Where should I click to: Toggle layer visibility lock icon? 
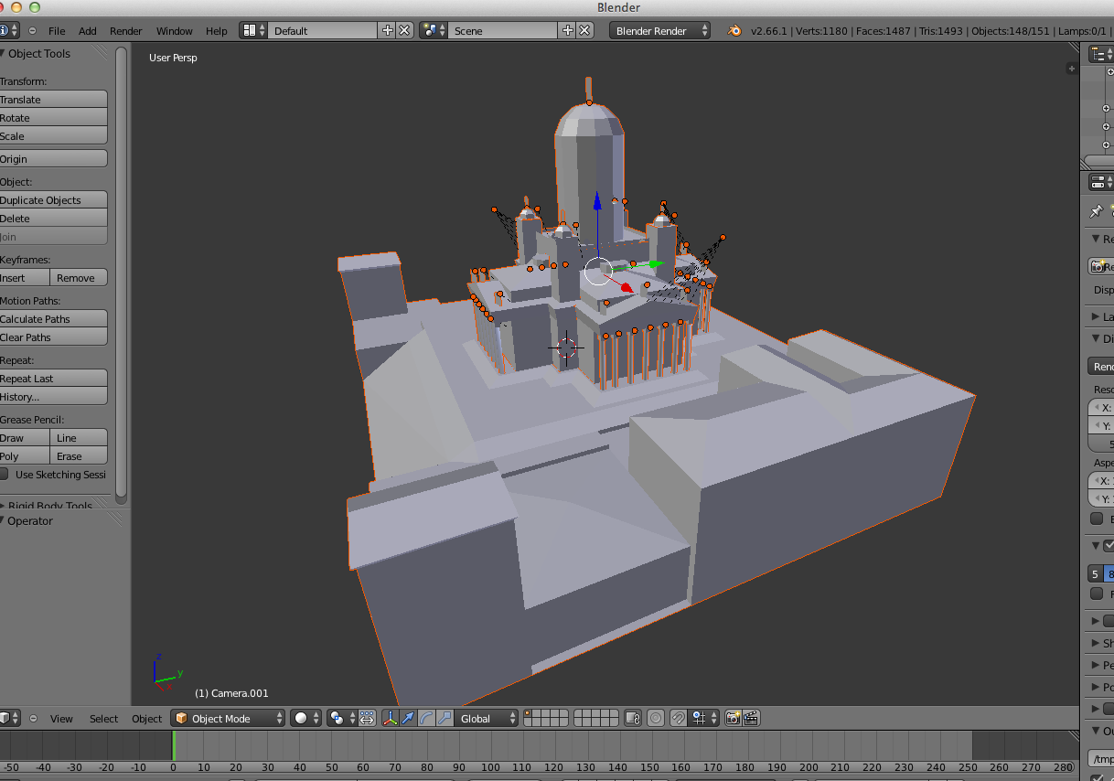click(x=632, y=719)
